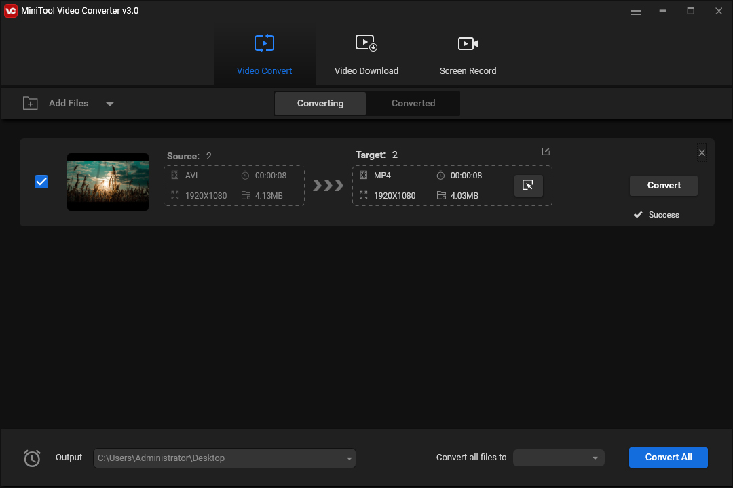Remove the file with the X icon

[x=702, y=152]
